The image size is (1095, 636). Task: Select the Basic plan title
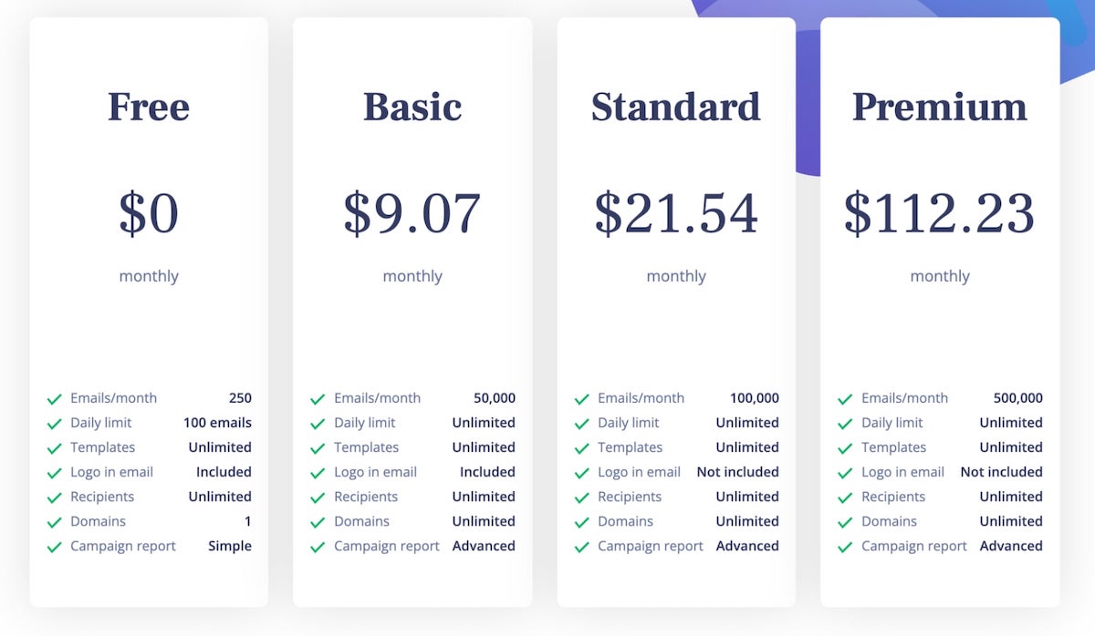coord(412,107)
